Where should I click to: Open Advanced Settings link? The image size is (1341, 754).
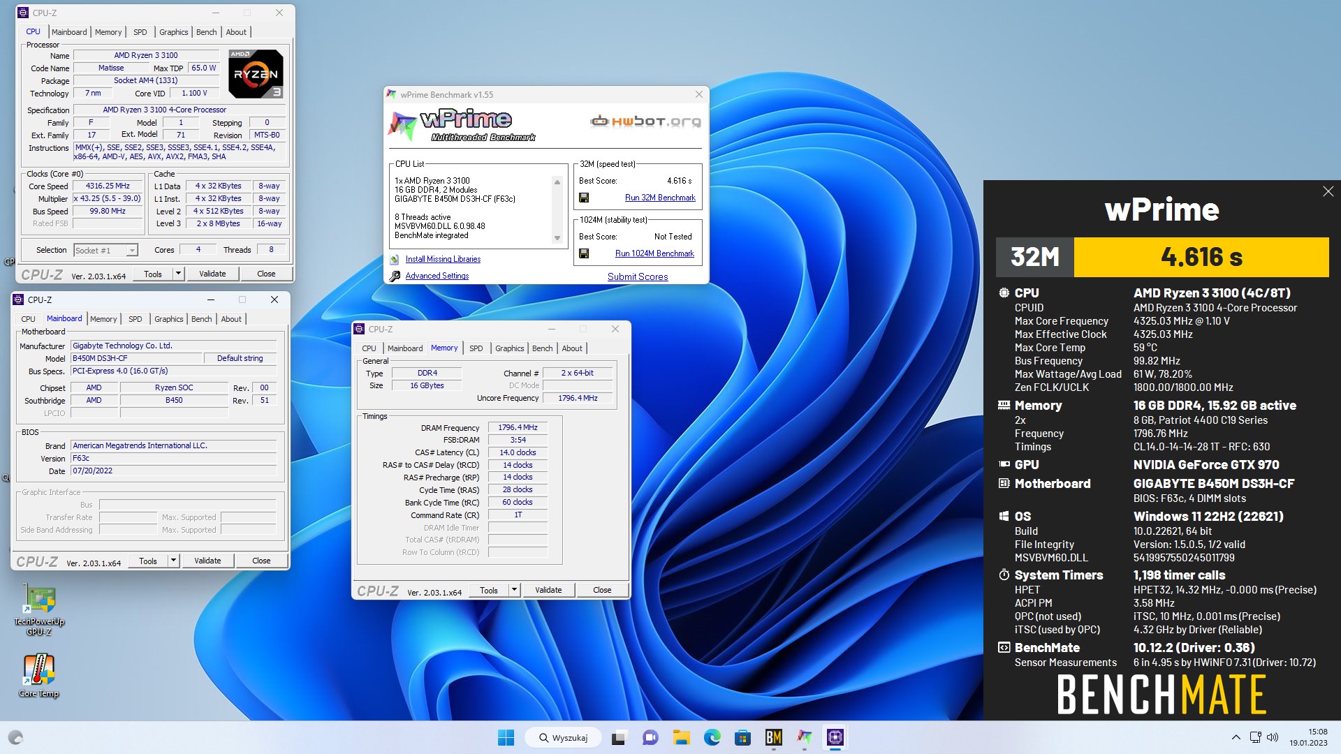tap(437, 276)
